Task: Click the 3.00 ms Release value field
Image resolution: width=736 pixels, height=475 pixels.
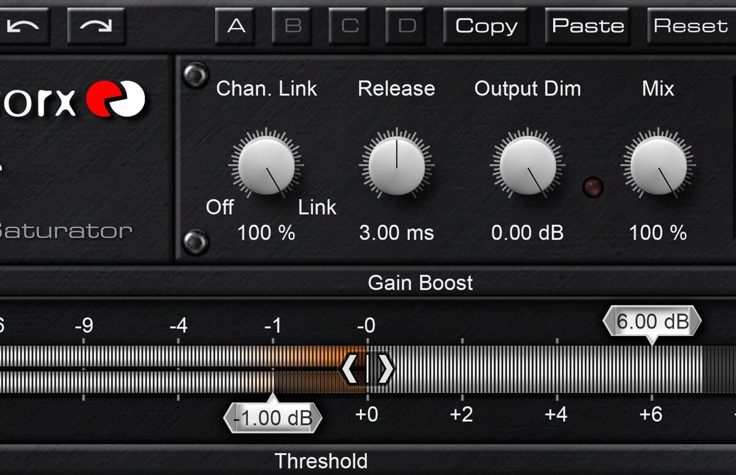Action: (396, 233)
